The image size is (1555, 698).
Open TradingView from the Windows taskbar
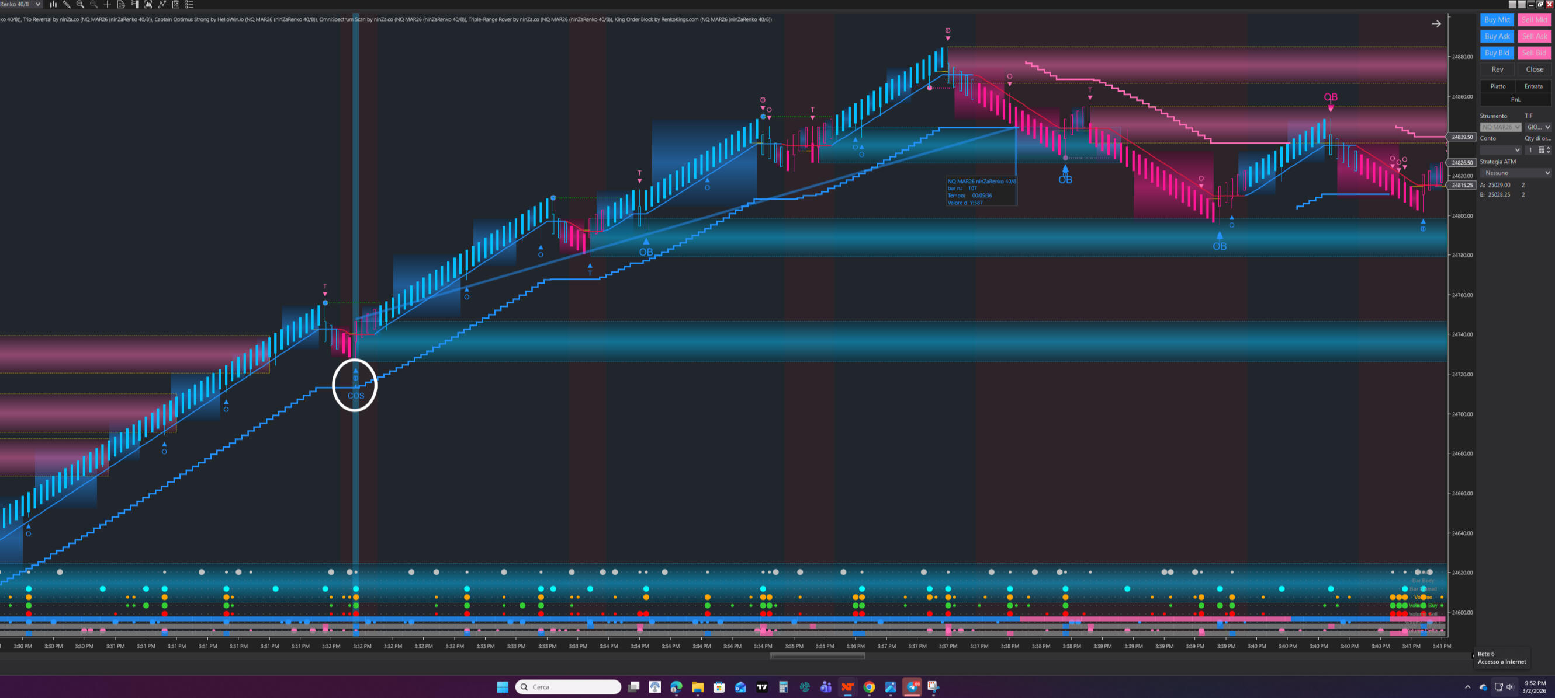762,686
